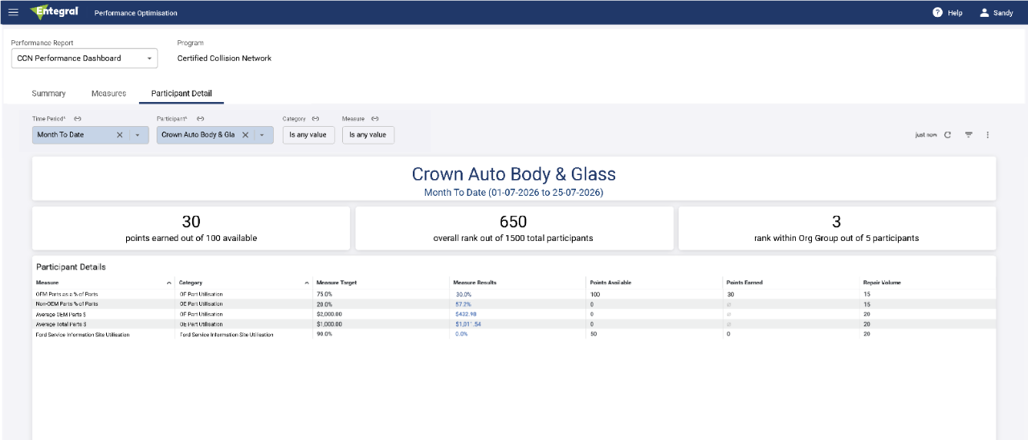The width and height of the screenshot is (1028, 440).
Task: Click the link icon beside Participant label
Action: point(200,119)
